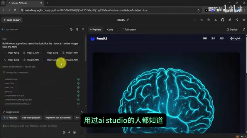Open a new browser tab
This screenshot has height=138, width=247.
(47, 3)
